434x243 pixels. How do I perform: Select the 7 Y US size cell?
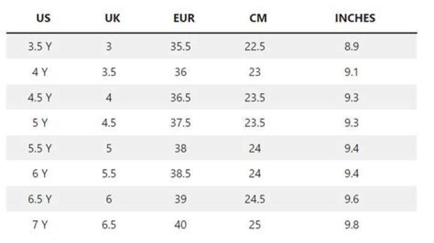(x=40, y=224)
